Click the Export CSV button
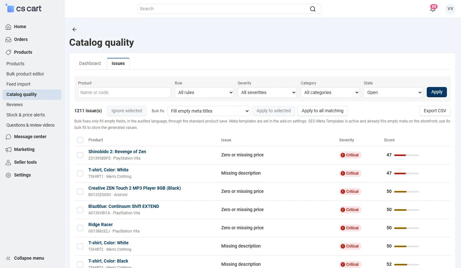Screen dimensions: 461x268 (435, 111)
